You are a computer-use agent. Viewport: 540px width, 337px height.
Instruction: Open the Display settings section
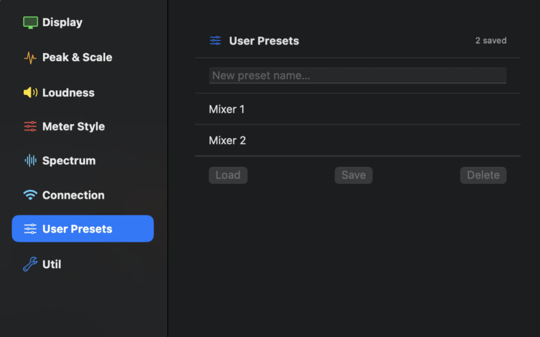(63, 22)
